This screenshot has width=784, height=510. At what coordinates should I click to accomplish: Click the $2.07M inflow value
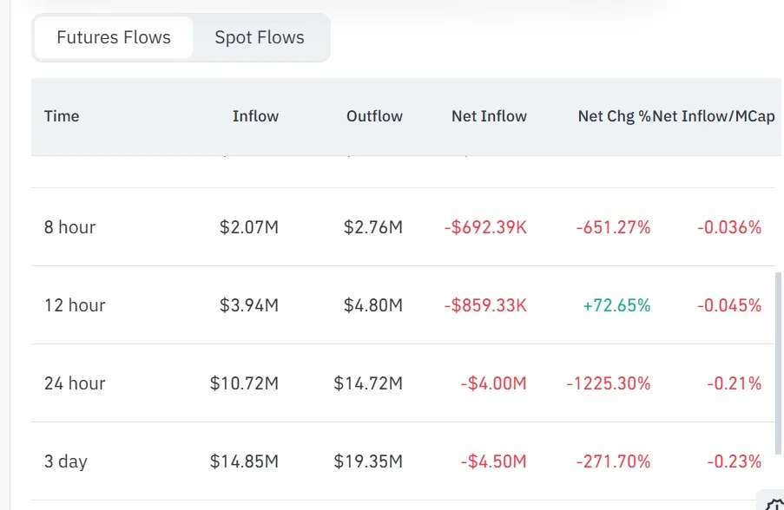point(249,227)
